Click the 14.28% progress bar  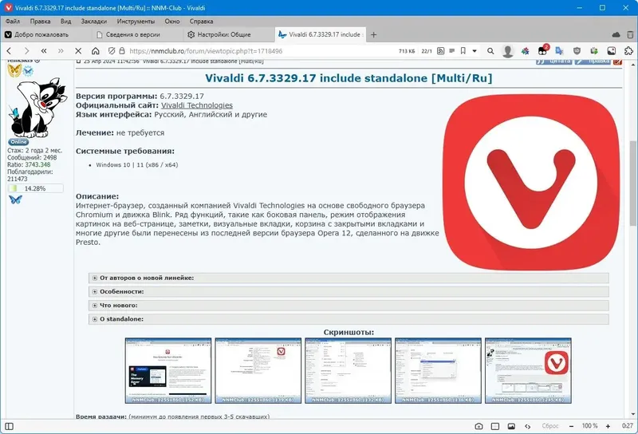tap(35, 188)
